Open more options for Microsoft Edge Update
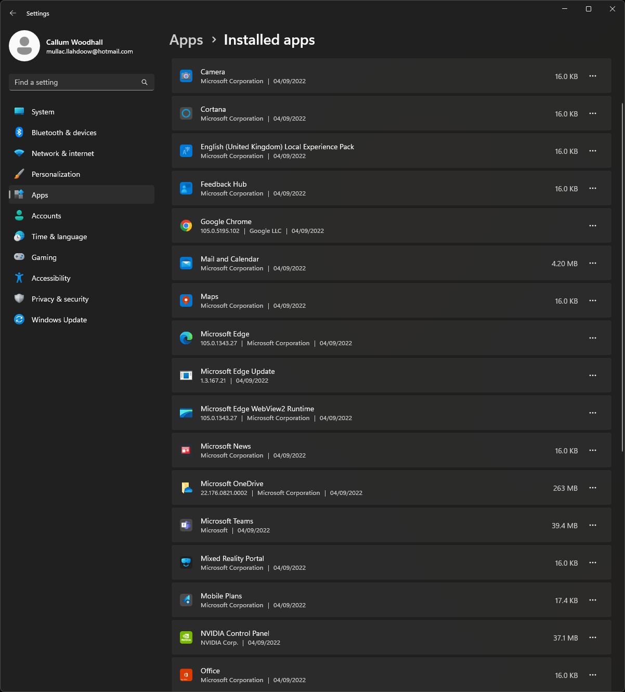This screenshot has height=692, width=625. coord(593,375)
